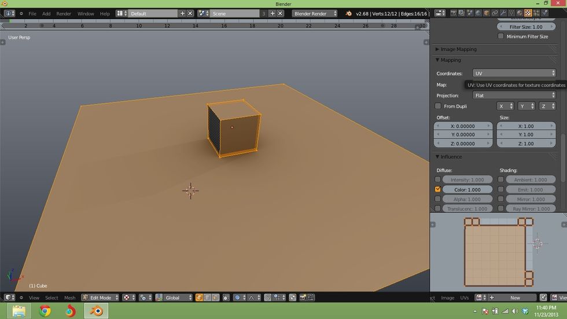Open the Texture properties tab icon
The width and height of the screenshot is (567, 319).
528,13
